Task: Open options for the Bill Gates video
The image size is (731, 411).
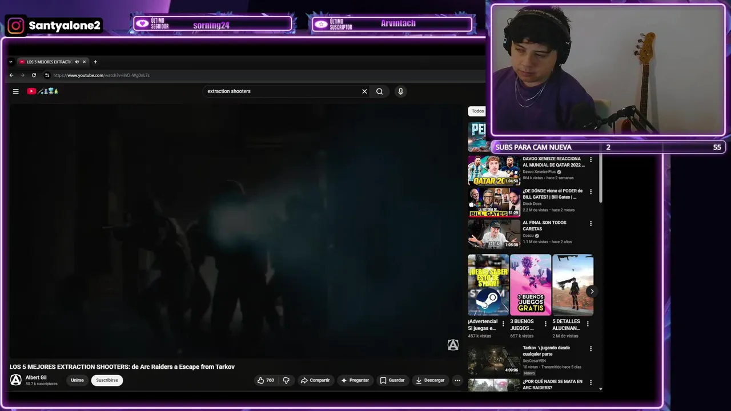Action: coord(591,192)
